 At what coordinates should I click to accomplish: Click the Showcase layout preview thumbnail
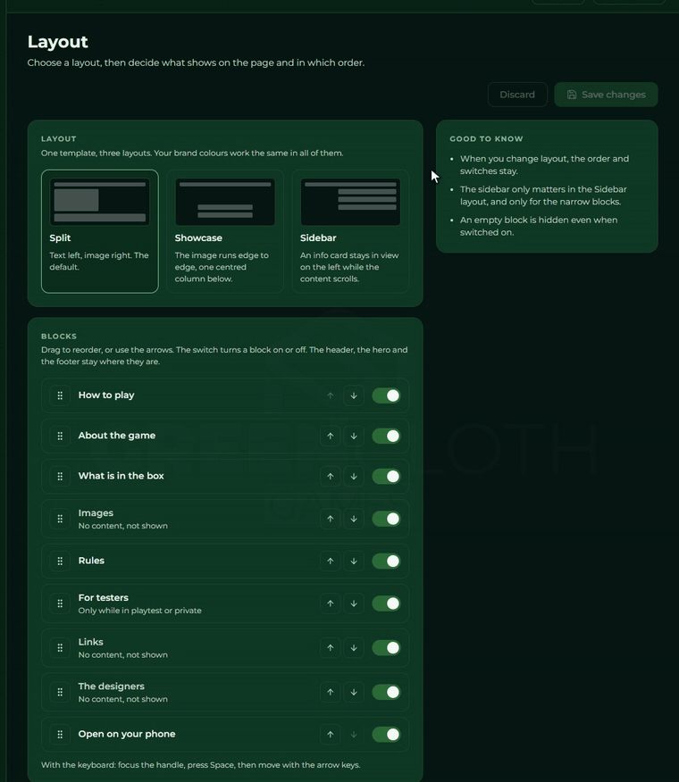(225, 202)
